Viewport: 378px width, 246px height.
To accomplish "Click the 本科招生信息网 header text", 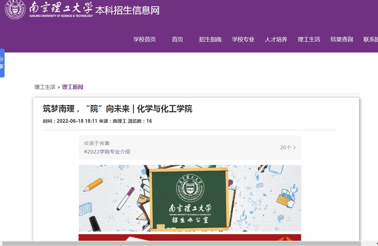I will click(127, 10).
